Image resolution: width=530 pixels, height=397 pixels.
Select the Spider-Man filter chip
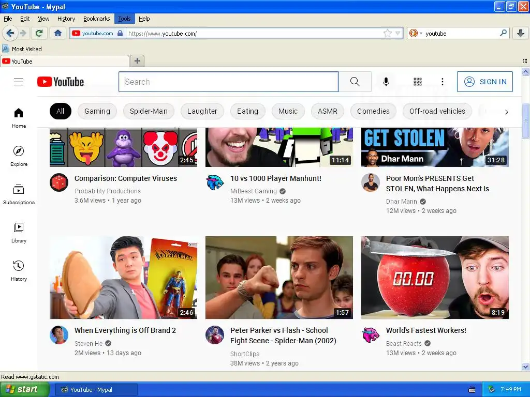tap(149, 111)
